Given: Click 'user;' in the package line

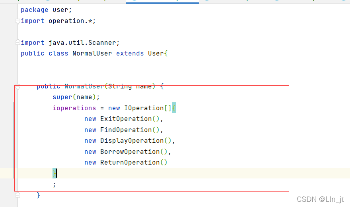Looking at the screenshot, I should click(62, 10).
